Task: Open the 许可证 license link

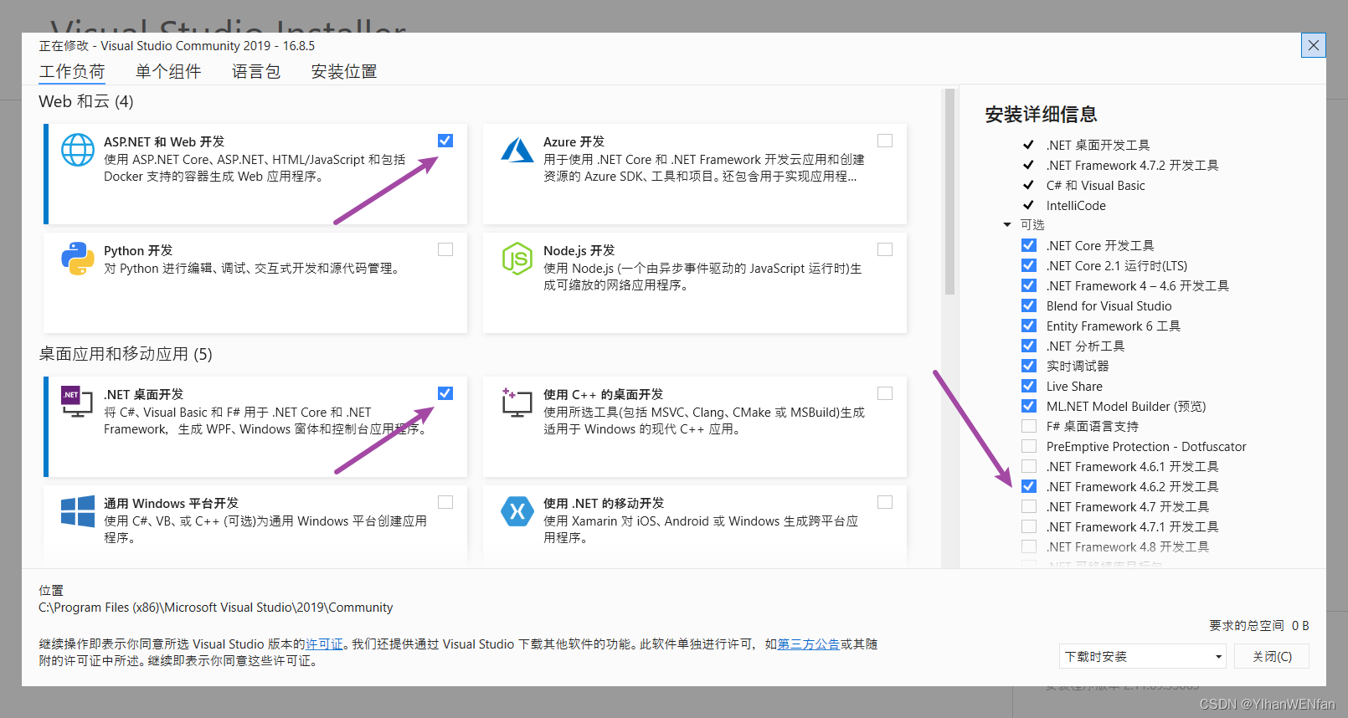Action: point(325,644)
